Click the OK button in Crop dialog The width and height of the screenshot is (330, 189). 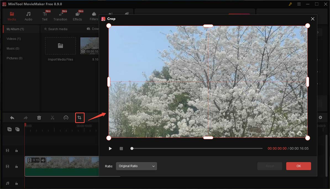298,166
